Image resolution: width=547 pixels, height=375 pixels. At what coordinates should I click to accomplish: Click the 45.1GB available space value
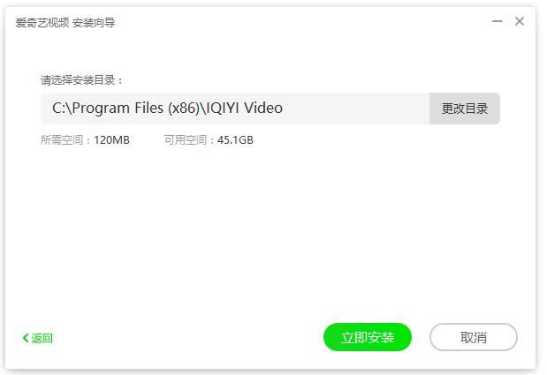click(x=235, y=140)
